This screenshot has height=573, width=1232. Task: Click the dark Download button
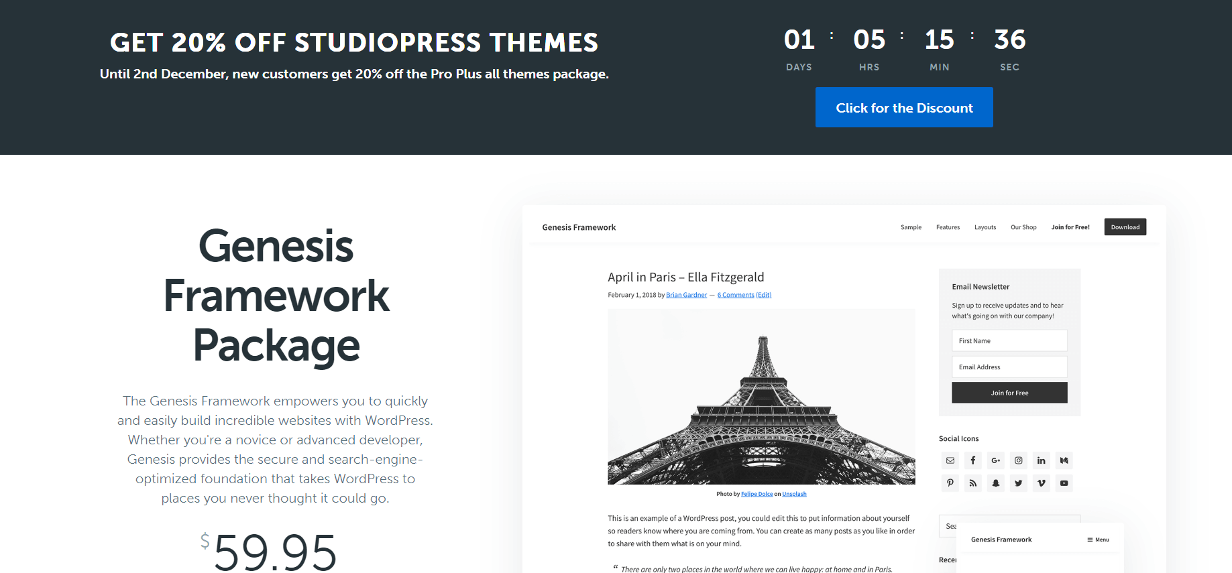point(1125,227)
